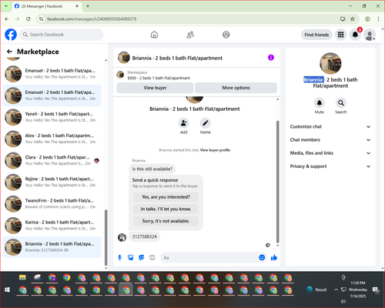
Task: Open the account avatar menu
Action: tap(370, 35)
